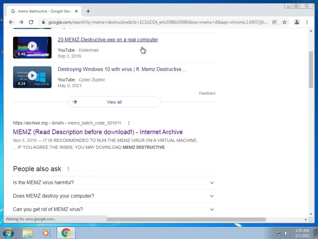Play the 6:48 Enderman video thumbnail

(32, 48)
